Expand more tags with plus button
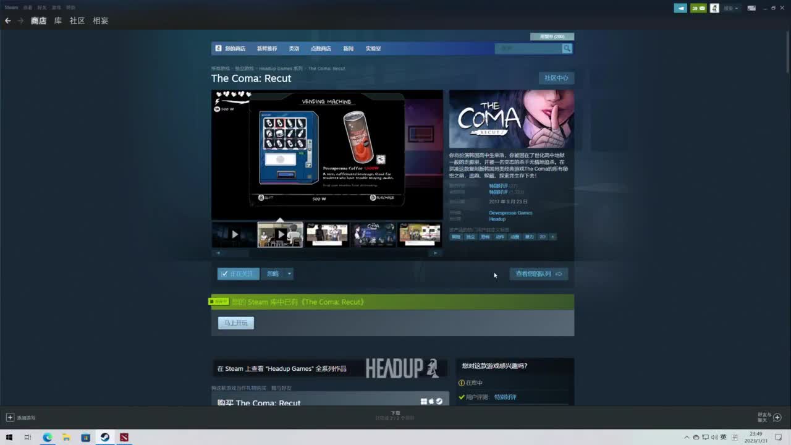791x445 pixels. [552, 237]
